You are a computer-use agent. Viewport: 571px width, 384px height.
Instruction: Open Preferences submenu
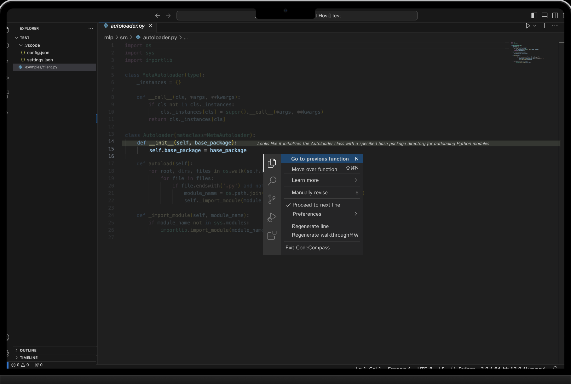(322, 214)
